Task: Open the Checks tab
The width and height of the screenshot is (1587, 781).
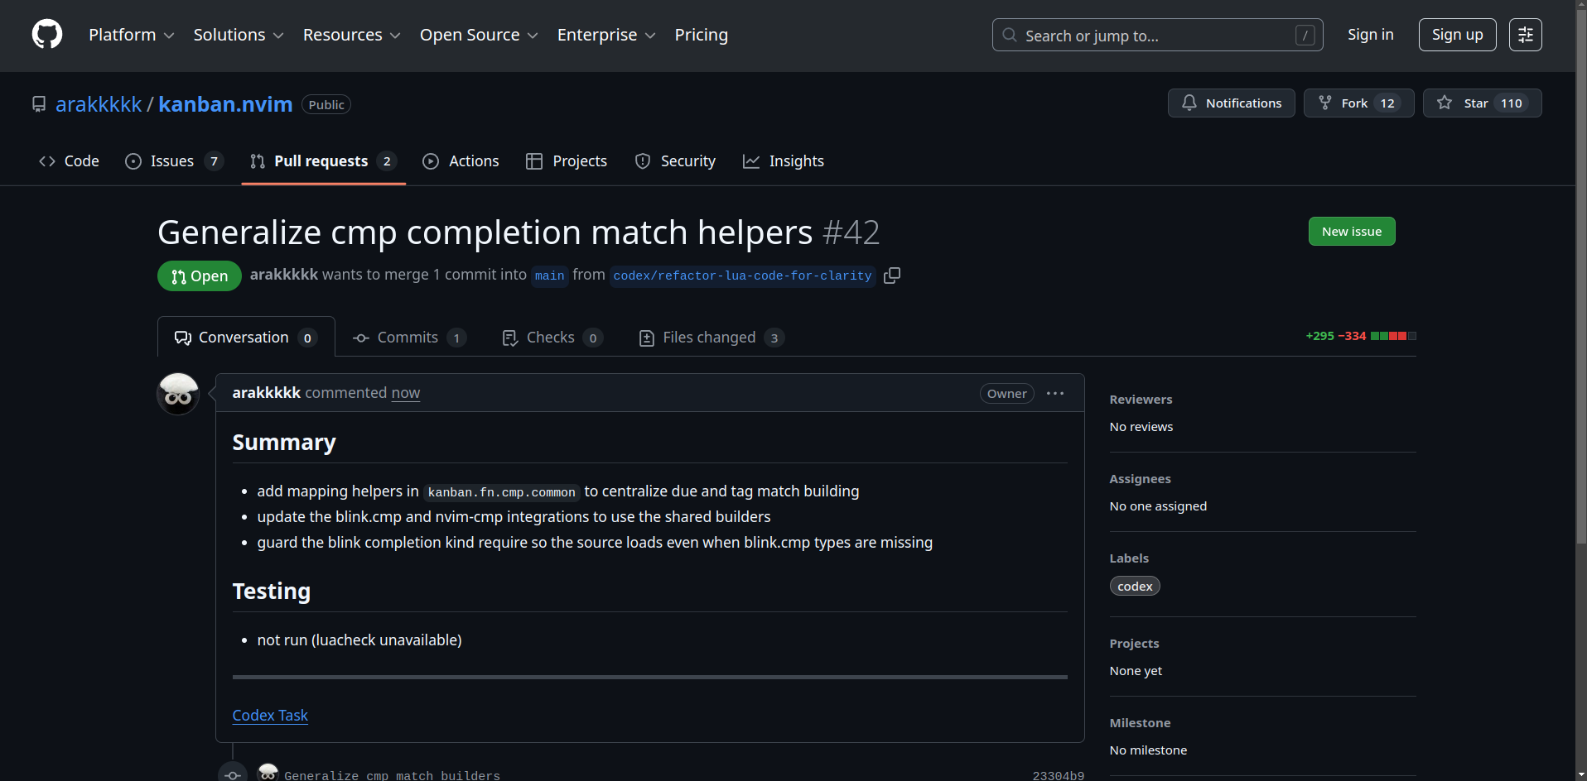Action: 551,338
